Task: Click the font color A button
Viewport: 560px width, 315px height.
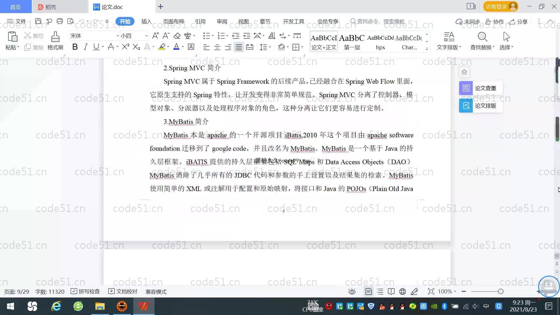Action: (176, 47)
